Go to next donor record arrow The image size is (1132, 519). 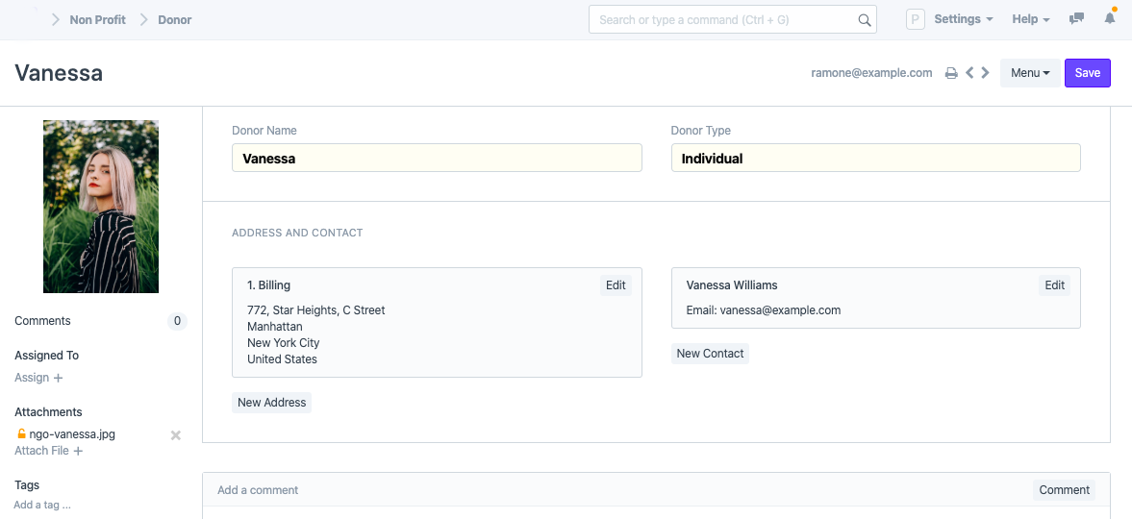(985, 73)
